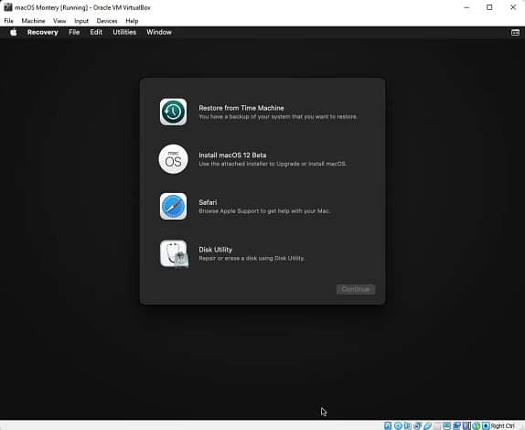Screen dimensions: 525x430
Task: Click the input source icon in macOS menu bar
Action: click(x=515, y=33)
